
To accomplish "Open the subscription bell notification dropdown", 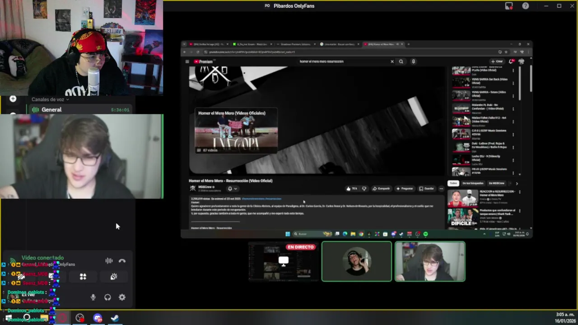I will coord(232,189).
